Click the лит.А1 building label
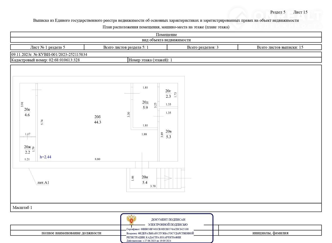The image size is (332, 243). tap(43, 183)
